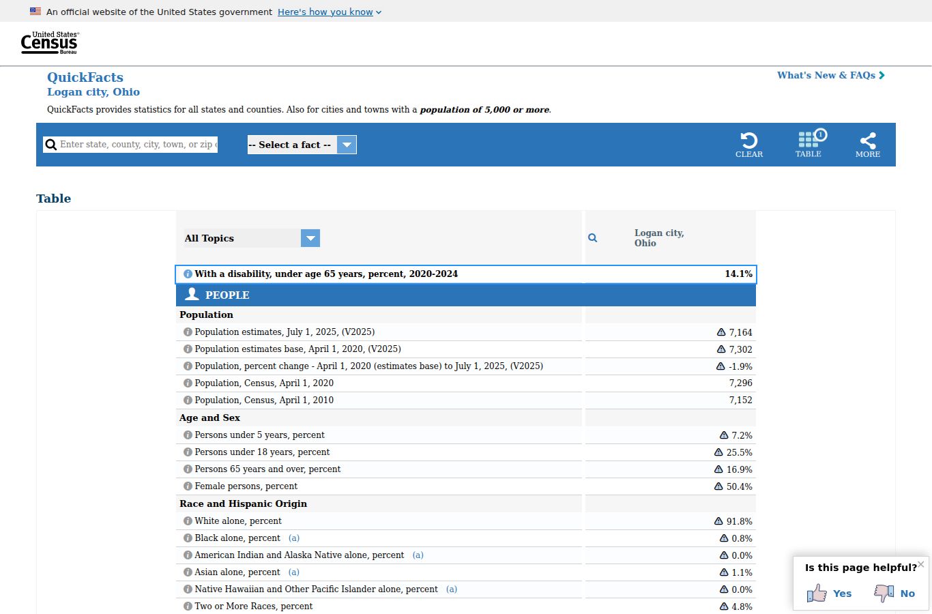Click the Race and Hispanic Origin subheading
The image size is (932, 614).
click(x=244, y=503)
